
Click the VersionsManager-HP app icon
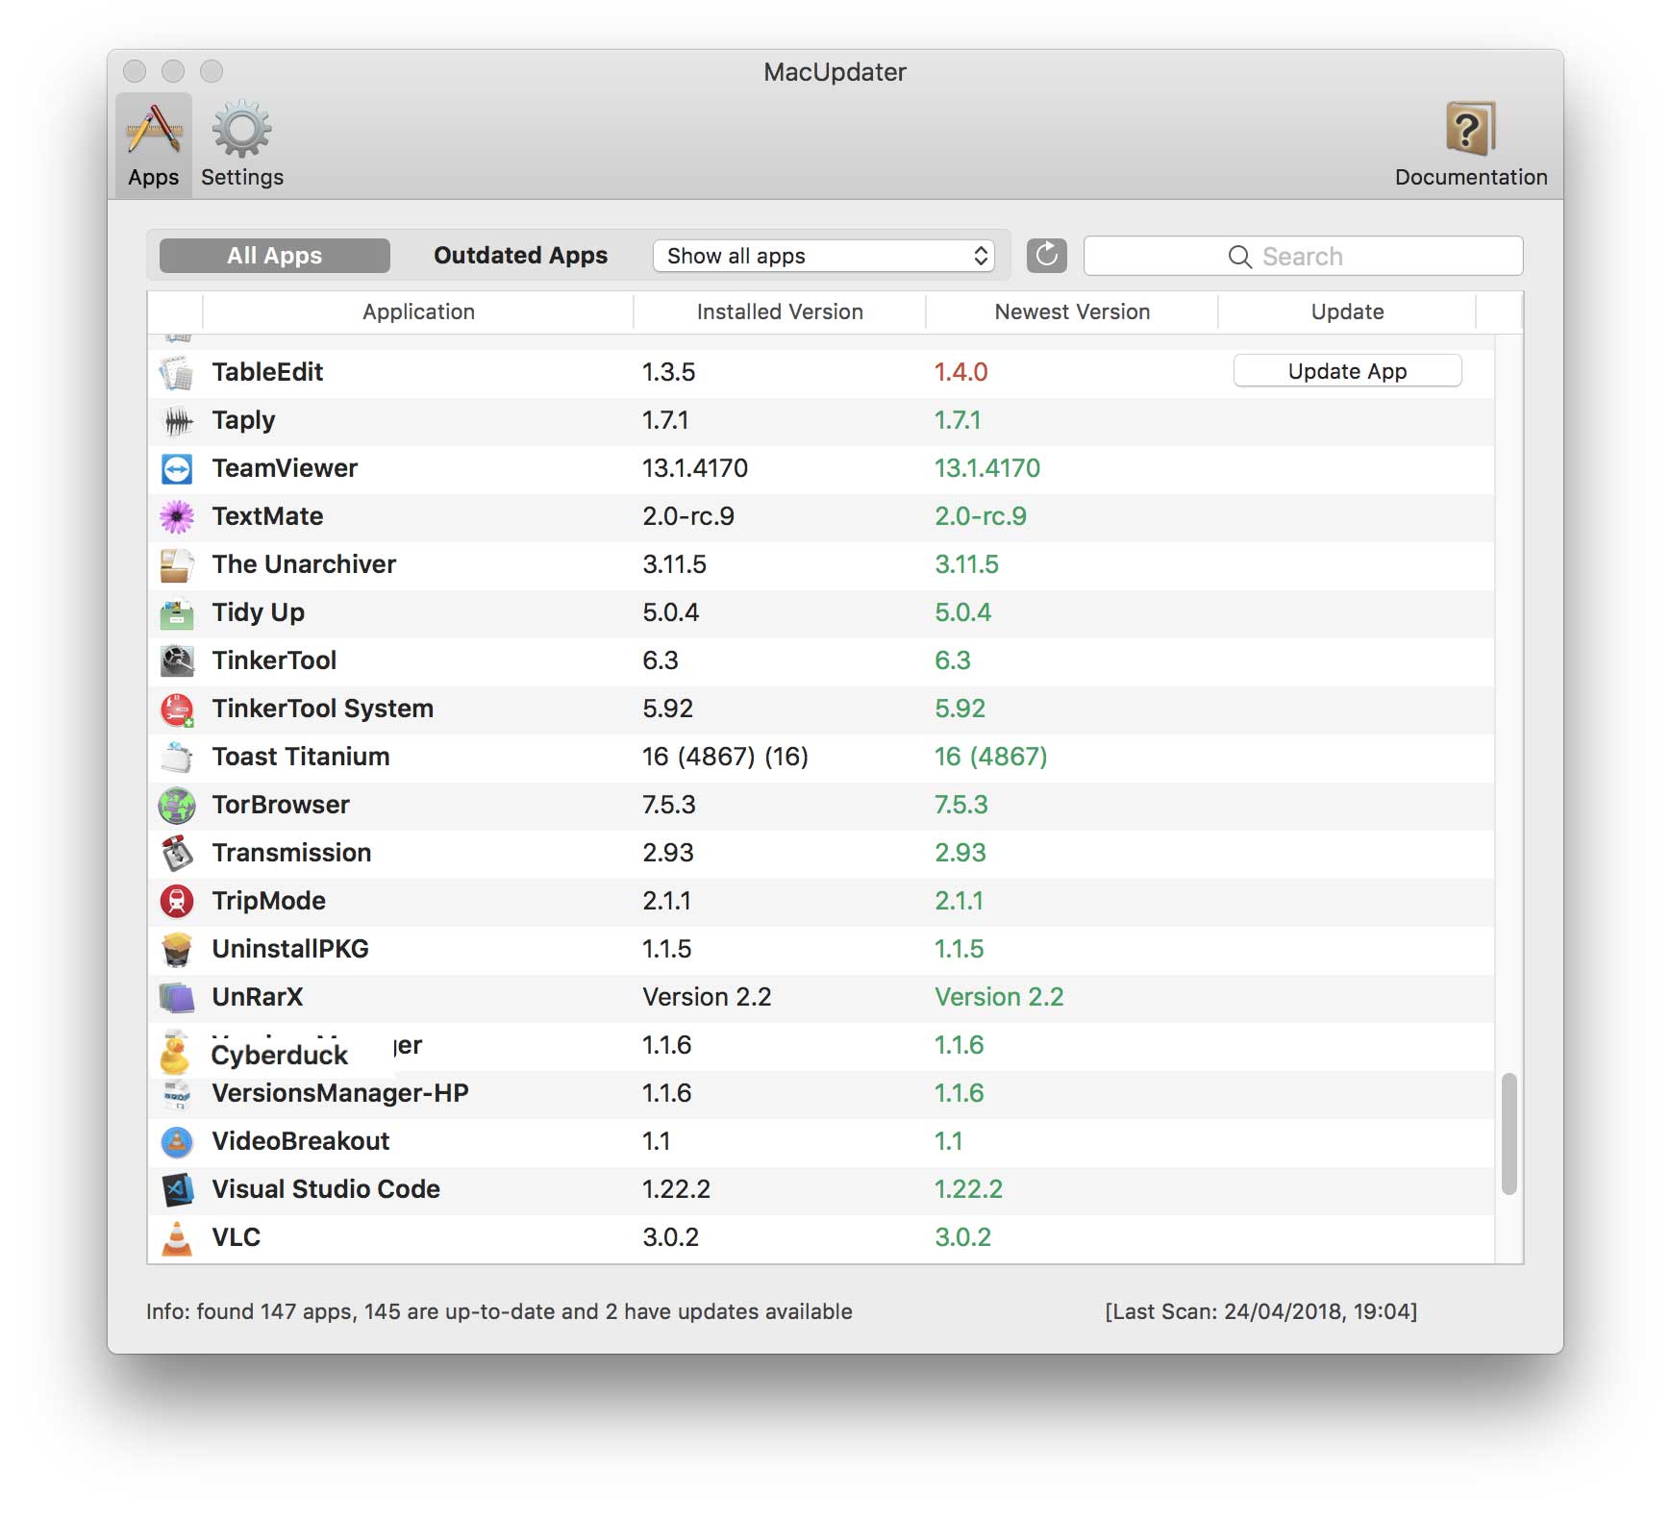177,1094
